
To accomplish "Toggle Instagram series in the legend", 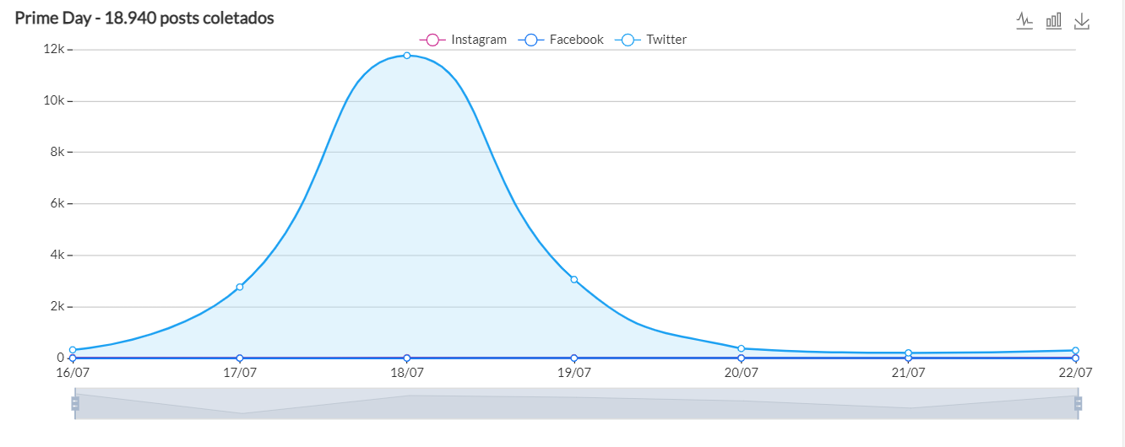I will pyautogui.click(x=463, y=40).
